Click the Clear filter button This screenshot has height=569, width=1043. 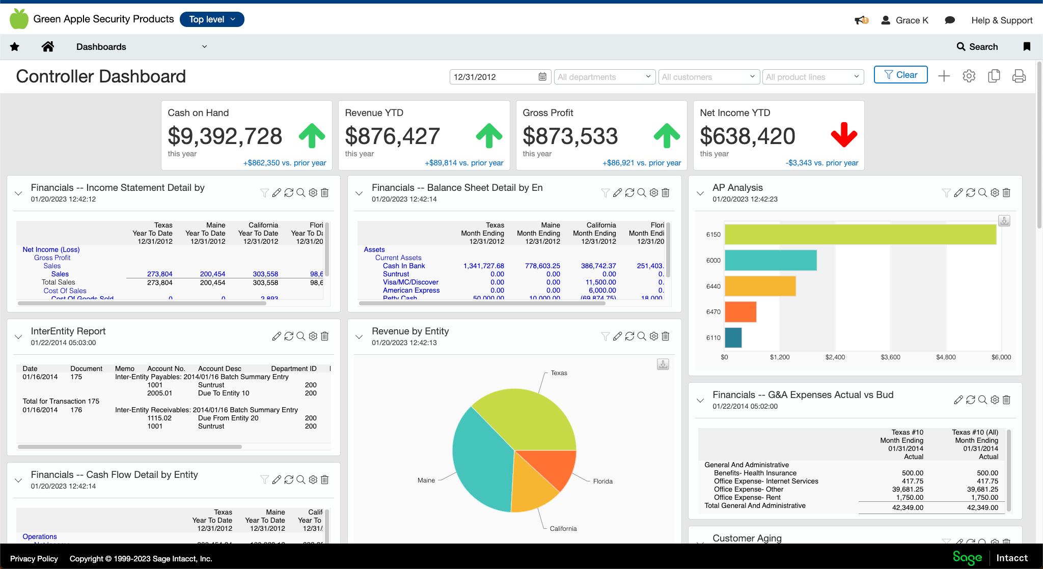[x=900, y=75]
